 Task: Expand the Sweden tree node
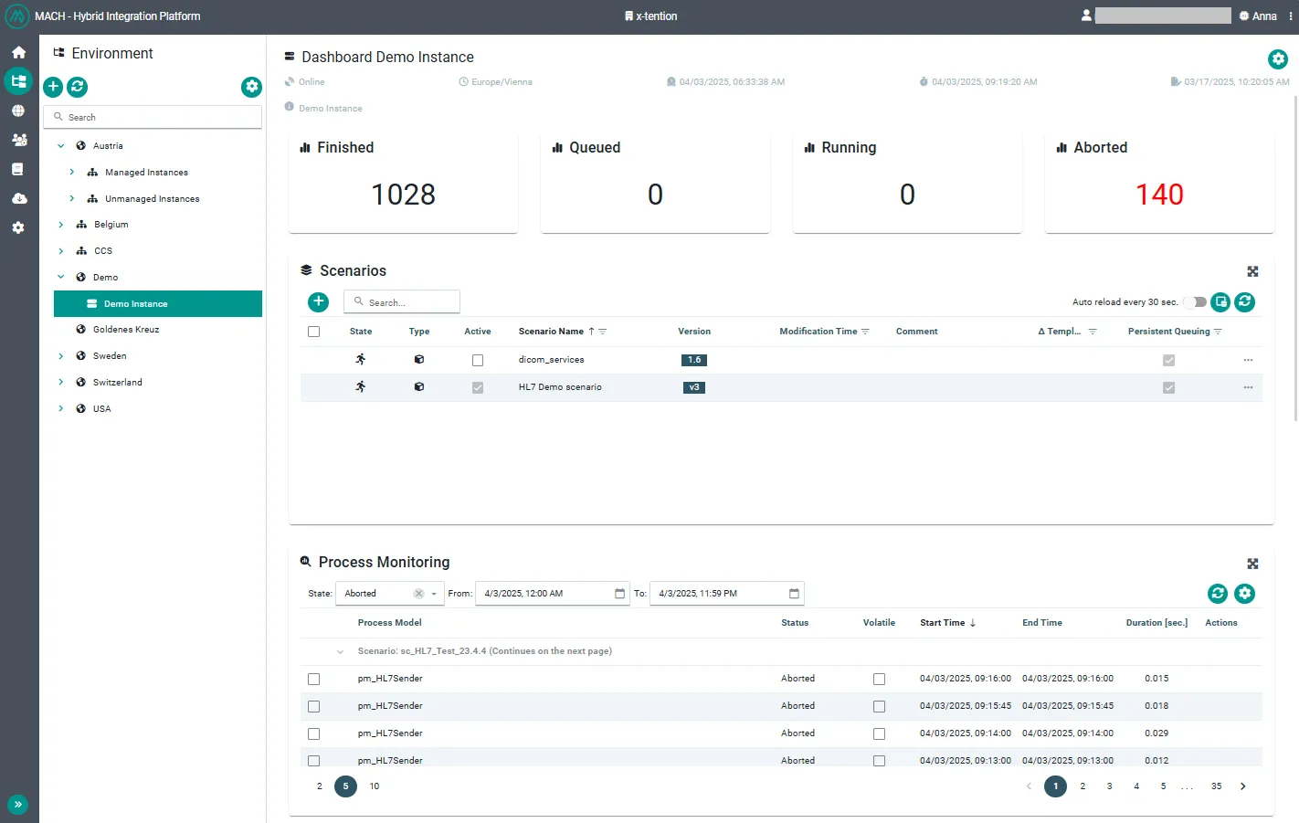[61, 356]
